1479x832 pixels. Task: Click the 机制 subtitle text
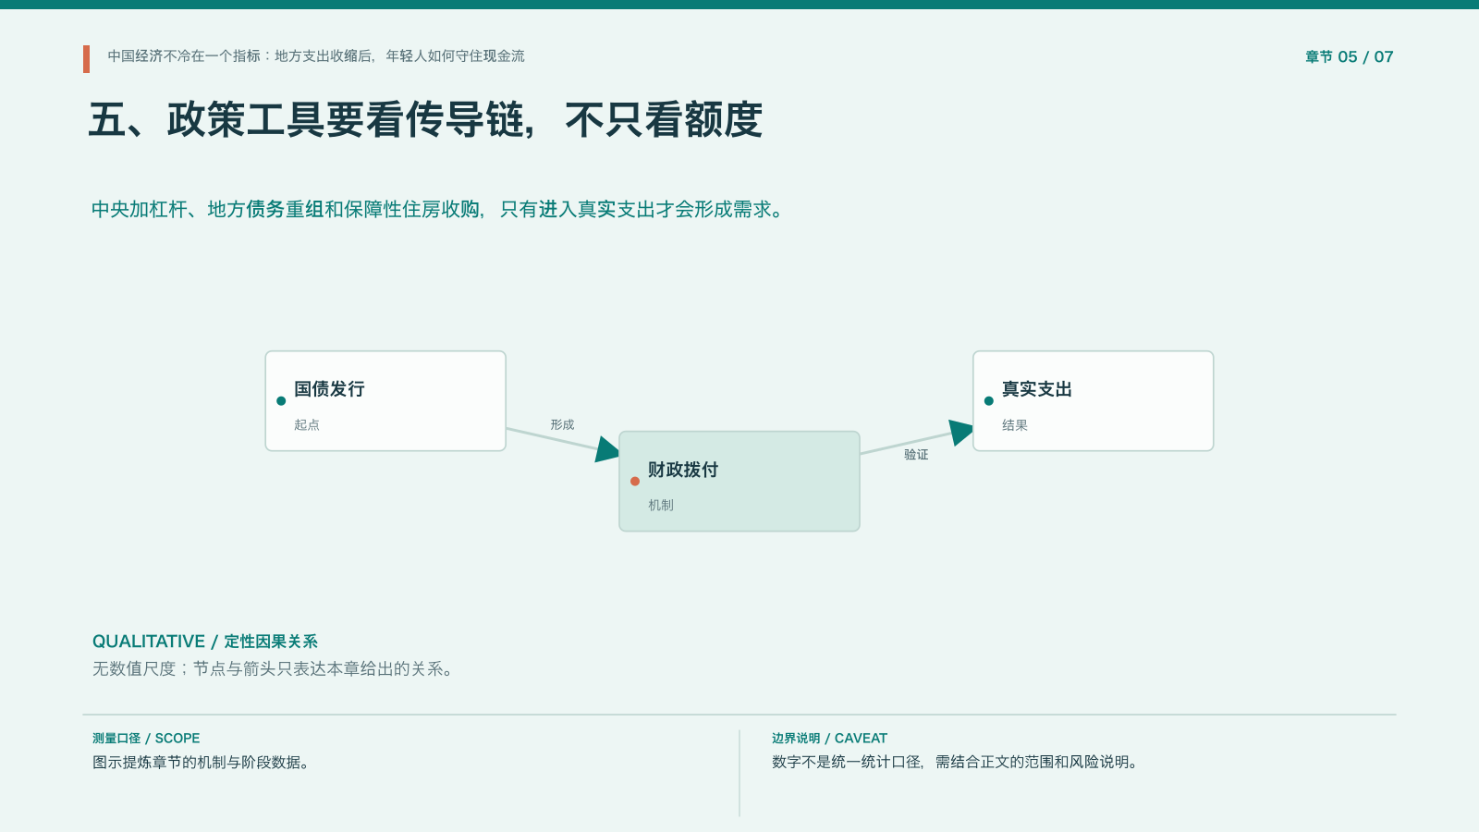[x=661, y=505]
